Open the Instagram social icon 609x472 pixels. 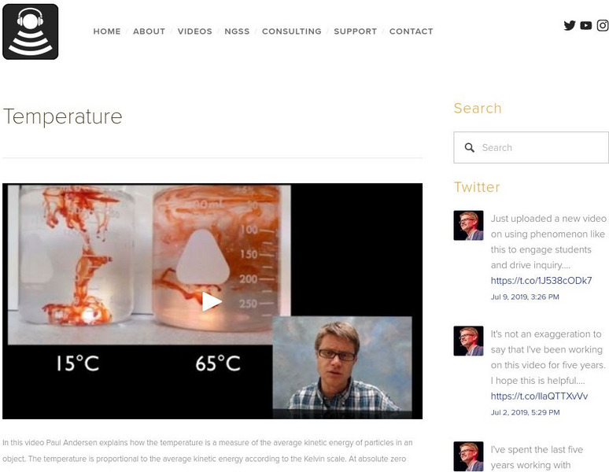pos(603,26)
